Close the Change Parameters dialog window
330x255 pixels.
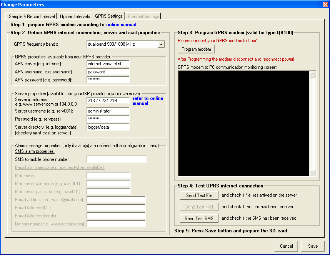pos(325,5)
